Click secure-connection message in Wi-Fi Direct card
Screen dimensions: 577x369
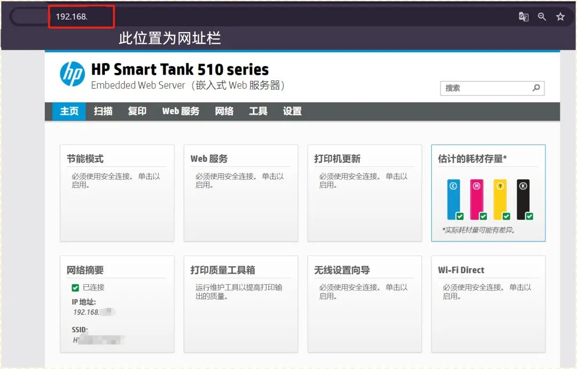pos(487,292)
